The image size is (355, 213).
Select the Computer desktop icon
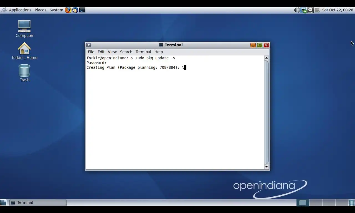pos(24,29)
